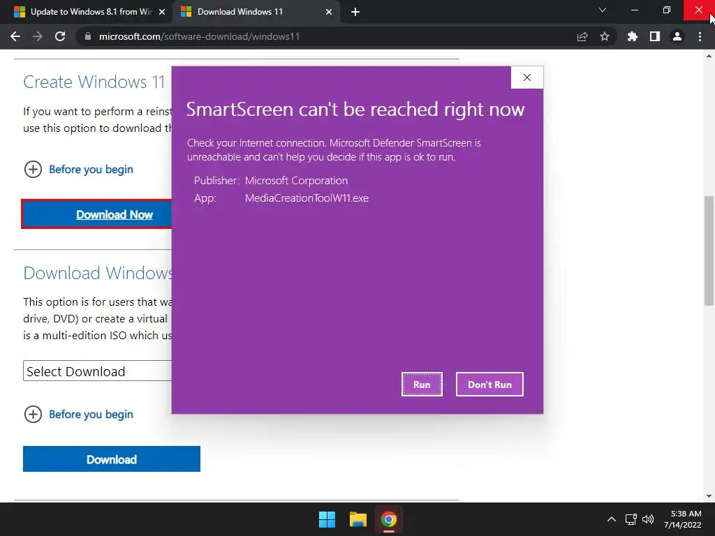The width and height of the screenshot is (715, 536).
Task: Share this page icon
Action: (x=582, y=36)
